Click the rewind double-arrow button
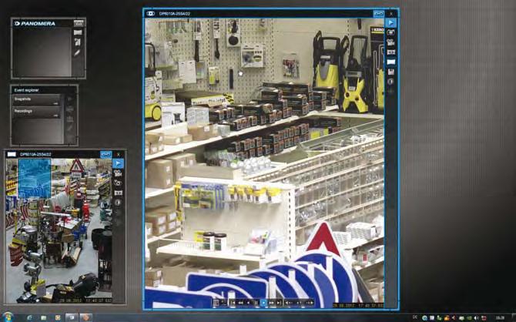 point(240,303)
